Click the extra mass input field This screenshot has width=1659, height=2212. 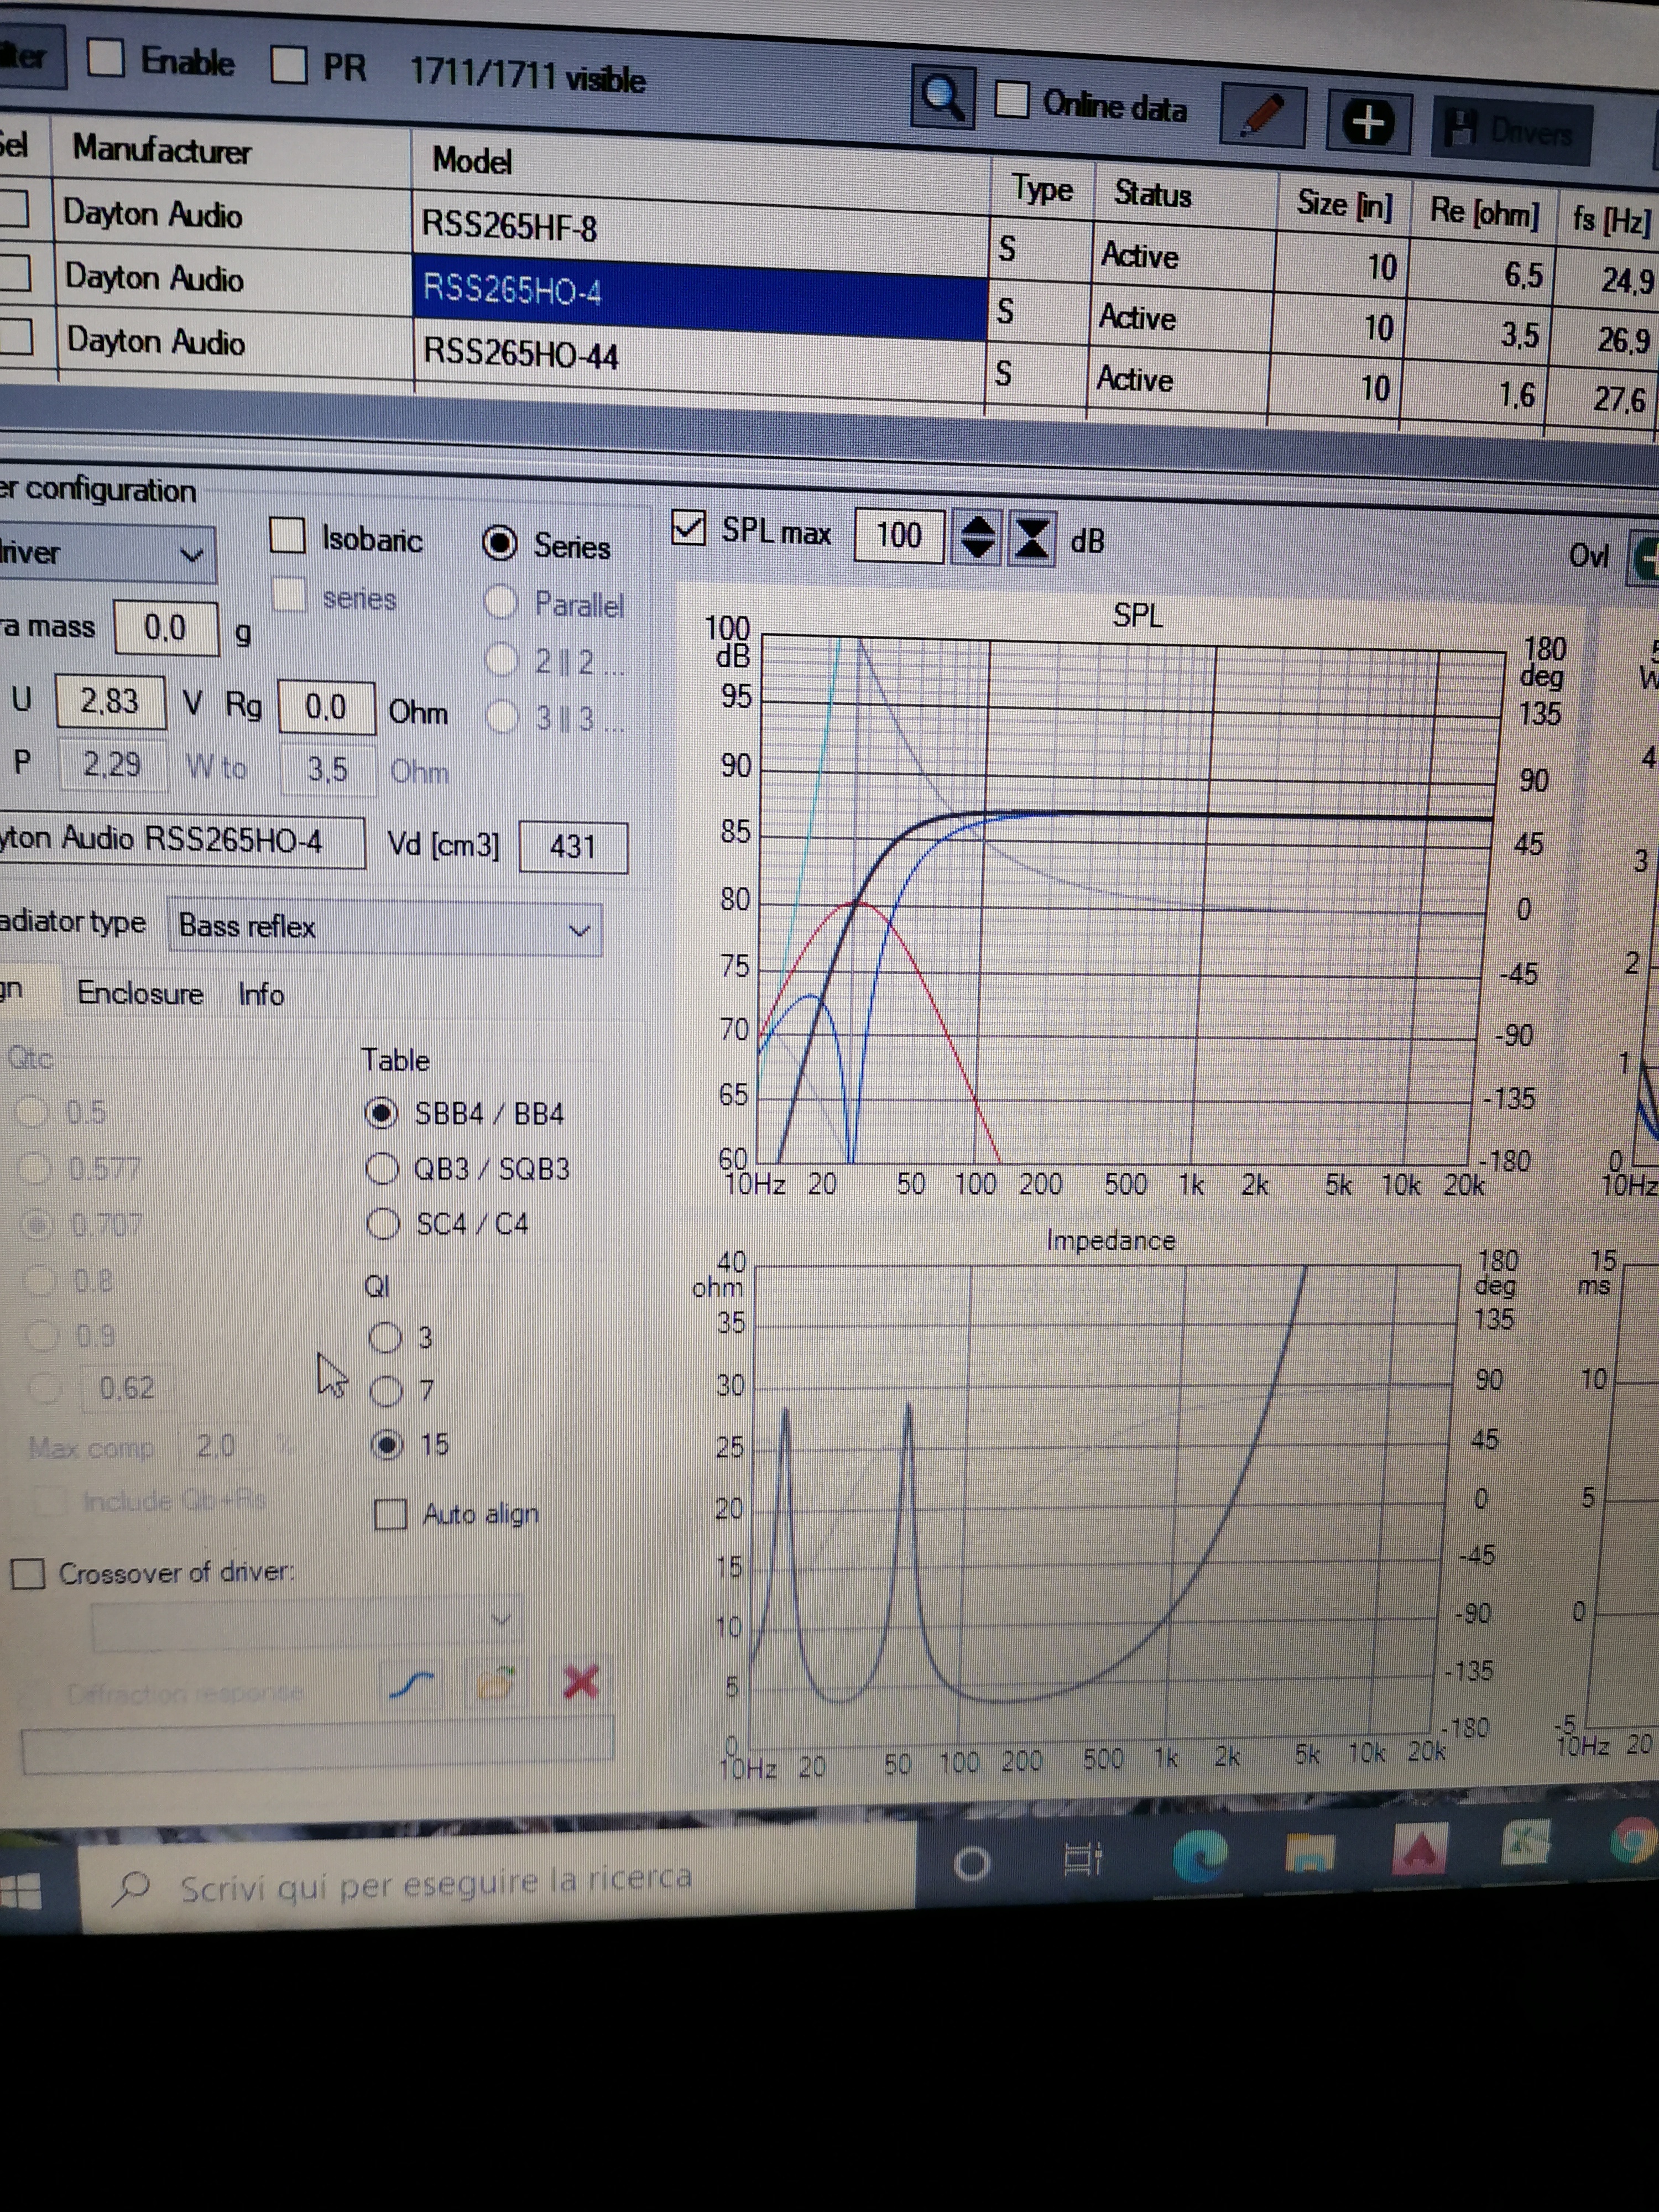167,628
